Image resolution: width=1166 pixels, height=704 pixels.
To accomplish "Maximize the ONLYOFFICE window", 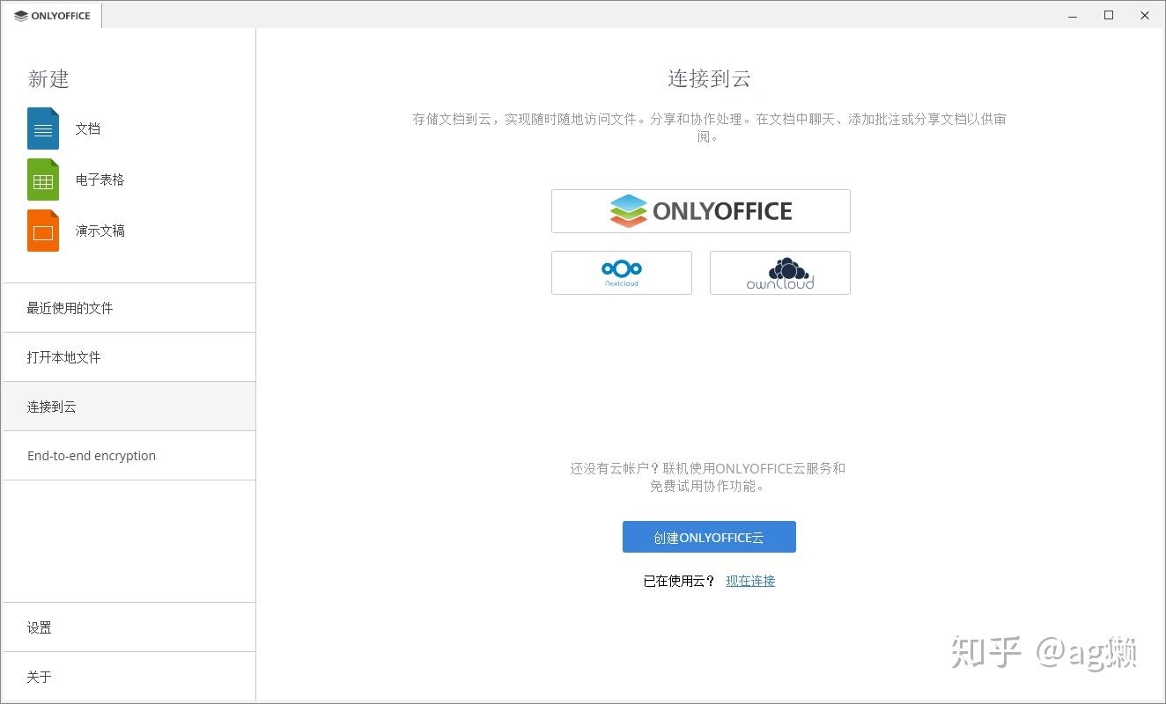I will (x=1109, y=16).
